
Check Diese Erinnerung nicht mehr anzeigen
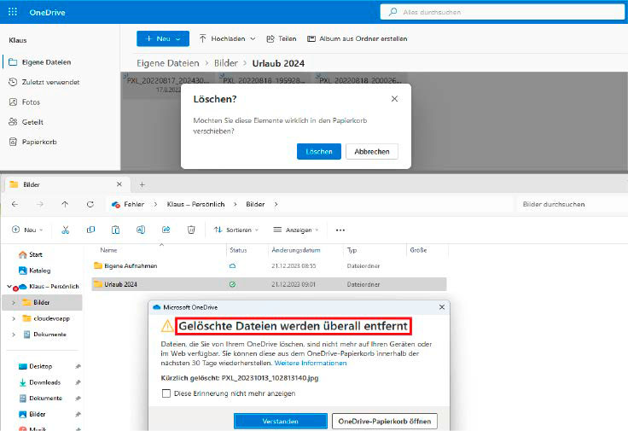click(166, 393)
